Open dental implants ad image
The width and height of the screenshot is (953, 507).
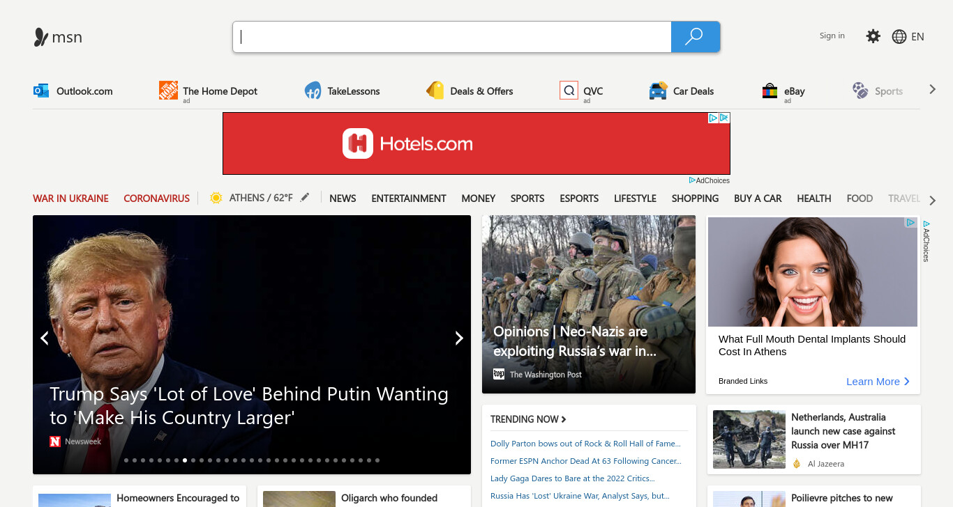coord(813,272)
